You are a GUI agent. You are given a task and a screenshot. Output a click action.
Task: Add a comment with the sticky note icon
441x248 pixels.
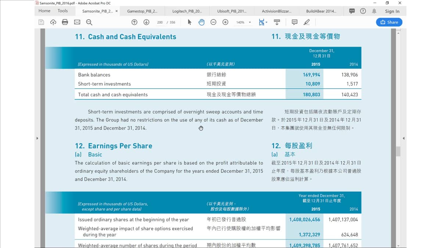coord(294,22)
